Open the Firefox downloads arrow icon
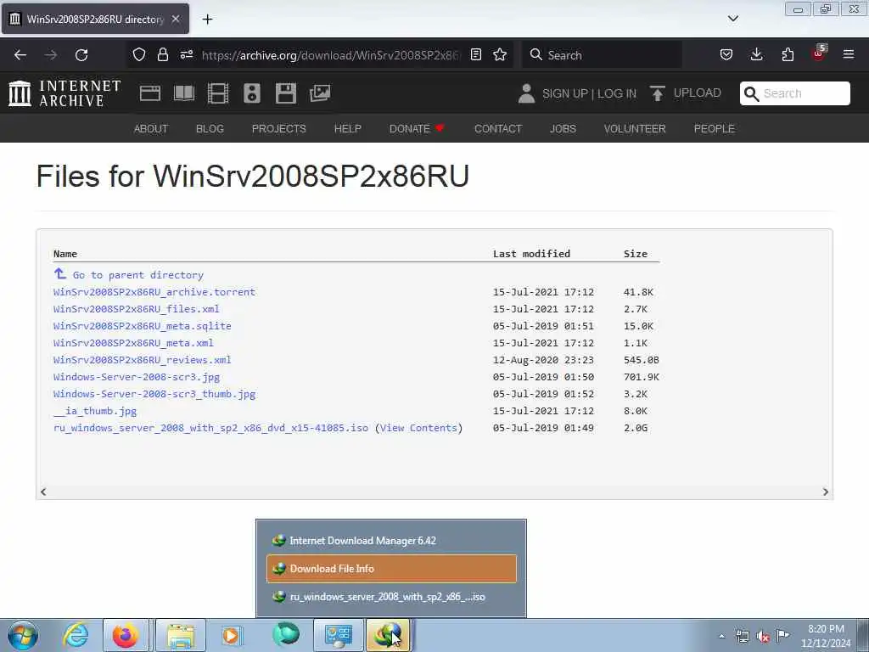 pos(756,54)
